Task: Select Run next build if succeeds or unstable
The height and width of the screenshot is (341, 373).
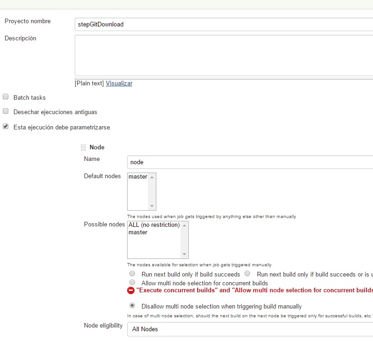Action: tap(247, 273)
